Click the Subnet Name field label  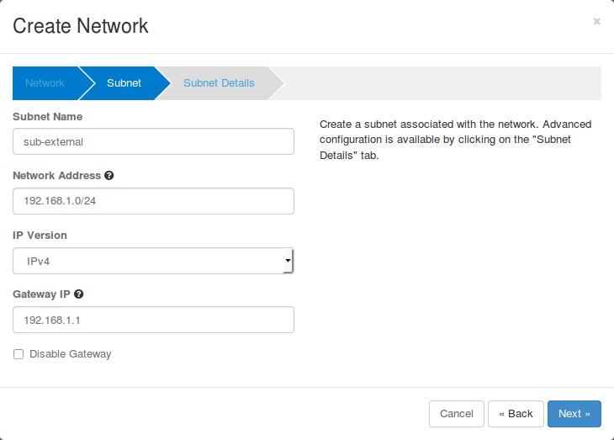tap(48, 117)
